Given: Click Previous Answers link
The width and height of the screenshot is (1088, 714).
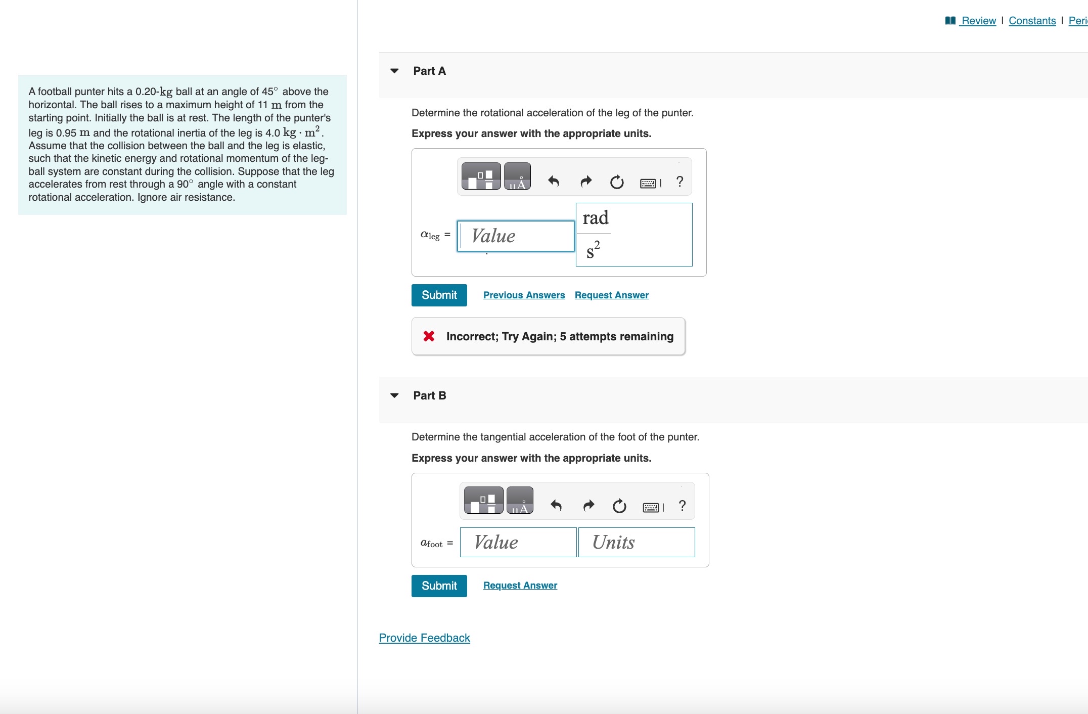Looking at the screenshot, I should tap(524, 295).
